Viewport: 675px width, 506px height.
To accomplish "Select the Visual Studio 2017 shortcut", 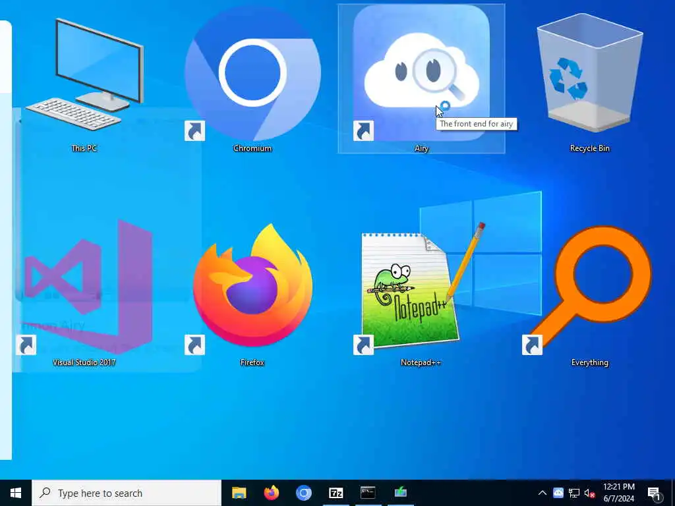I will coord(84,287).
